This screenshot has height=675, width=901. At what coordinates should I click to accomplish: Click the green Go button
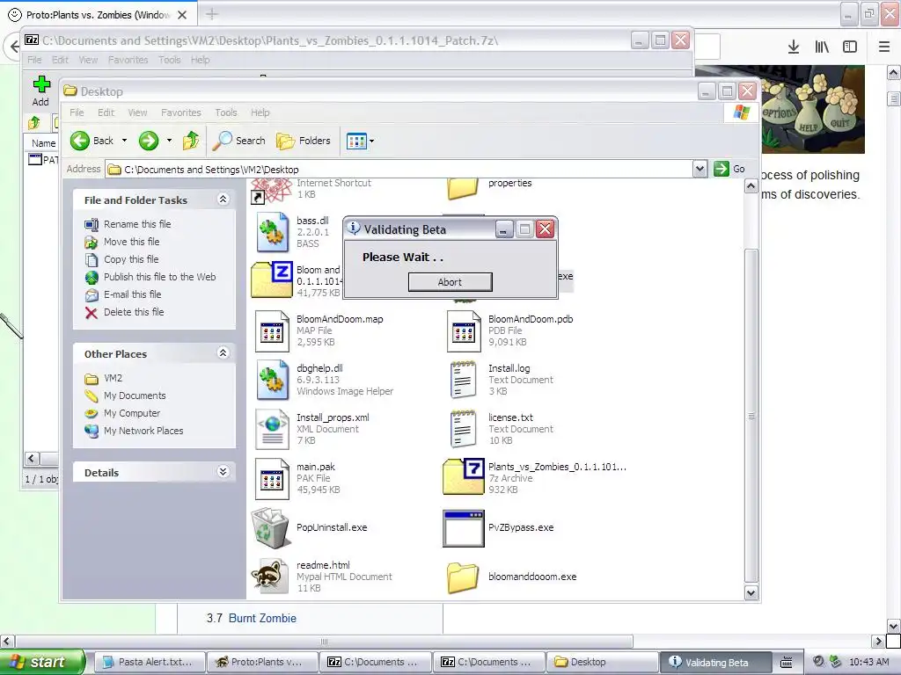click(x=729, y=169)
